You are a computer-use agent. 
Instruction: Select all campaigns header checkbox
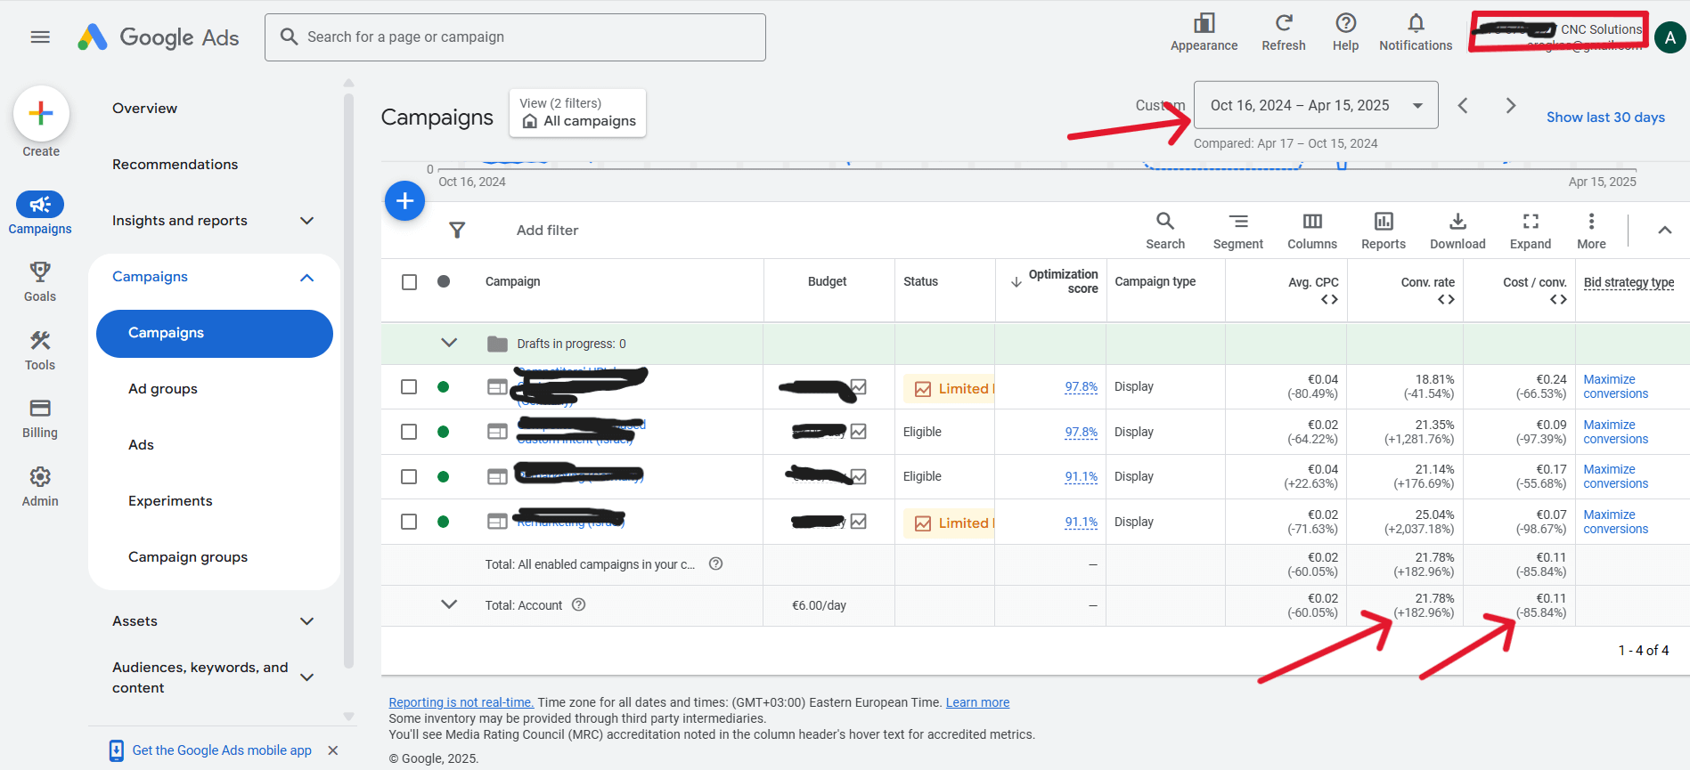409,282
